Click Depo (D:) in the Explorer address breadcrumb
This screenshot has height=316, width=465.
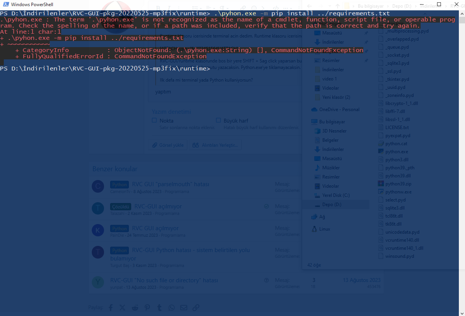pyautogui.click(x=403, y=6)
